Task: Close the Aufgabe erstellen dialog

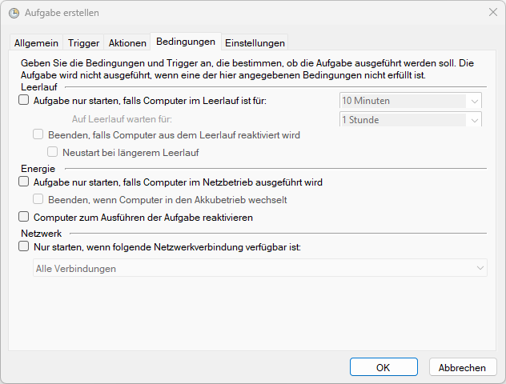Action: pyautogui.click(x=492, y=12)
